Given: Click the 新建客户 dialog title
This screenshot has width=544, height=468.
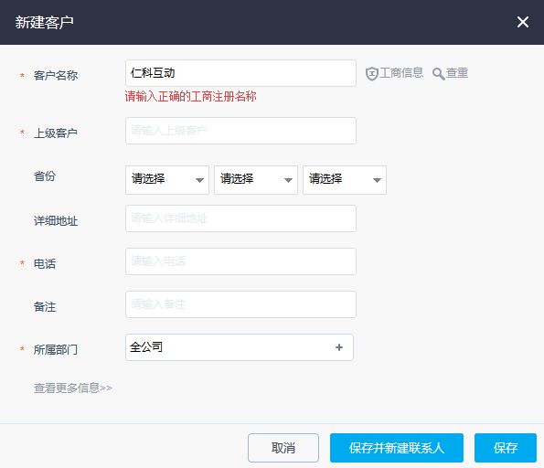Looking at the screenshot, I should pos(44,23).
